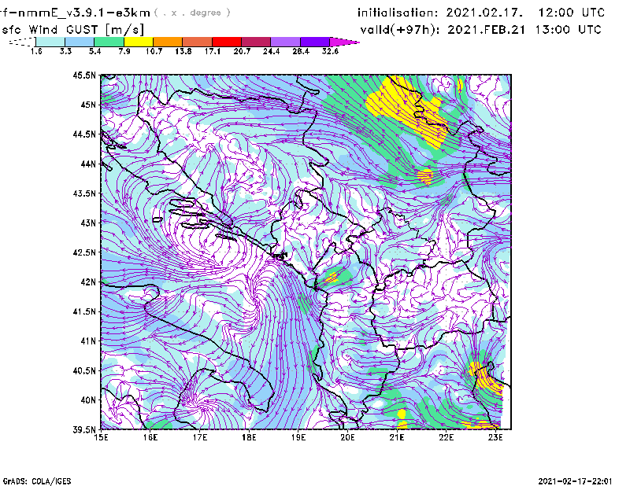Click the longitude label 22E
The image size is (630, 486).
[x=446, y=437]
